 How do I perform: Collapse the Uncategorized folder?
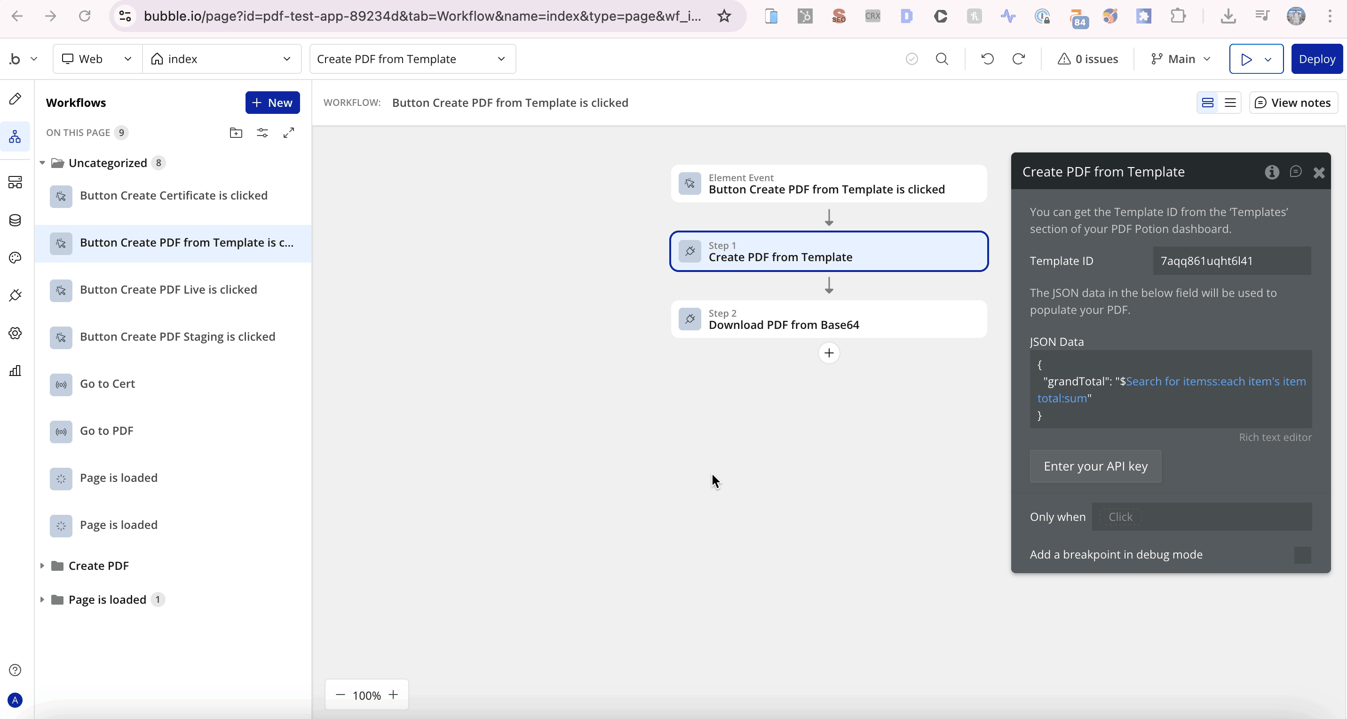pyautogui.click(x=42, y=163)
